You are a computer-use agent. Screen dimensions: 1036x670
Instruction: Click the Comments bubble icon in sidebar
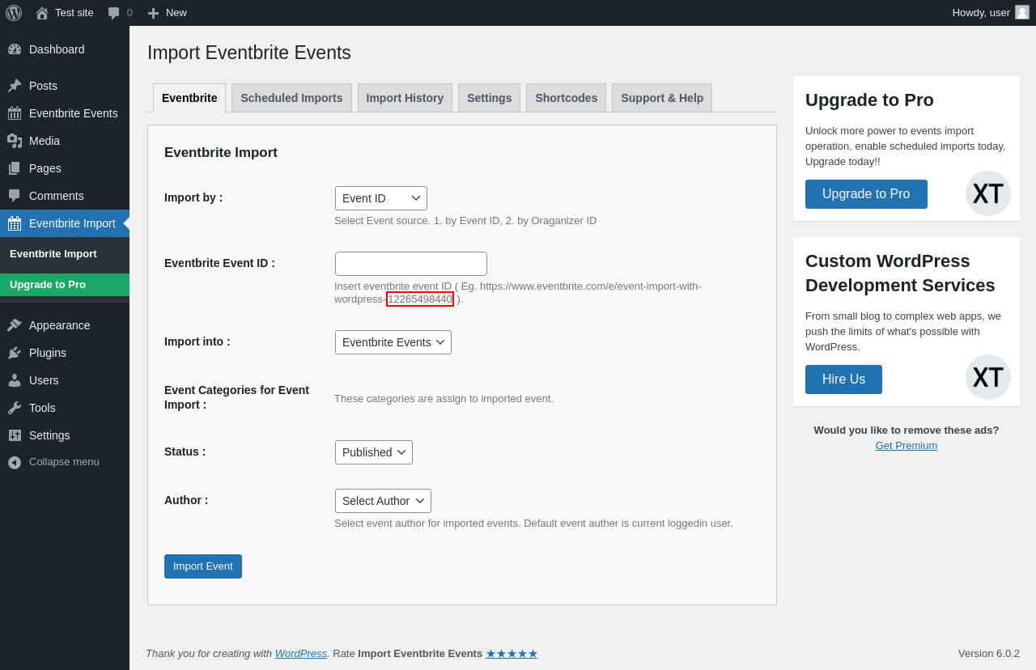pos(15,196)
